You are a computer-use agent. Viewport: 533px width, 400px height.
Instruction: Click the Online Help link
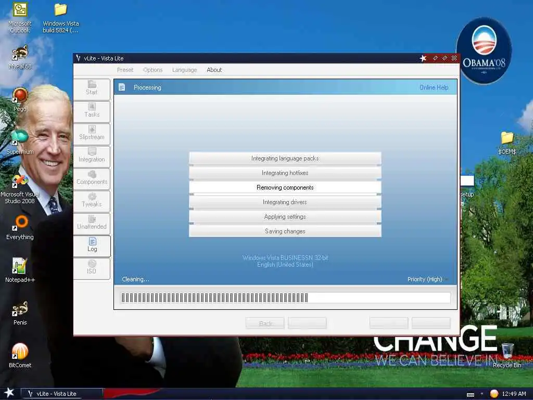click(x=434, y=87)
